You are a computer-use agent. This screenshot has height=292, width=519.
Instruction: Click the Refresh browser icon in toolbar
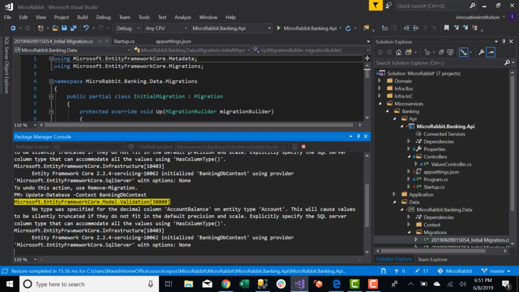coord(348,28)
